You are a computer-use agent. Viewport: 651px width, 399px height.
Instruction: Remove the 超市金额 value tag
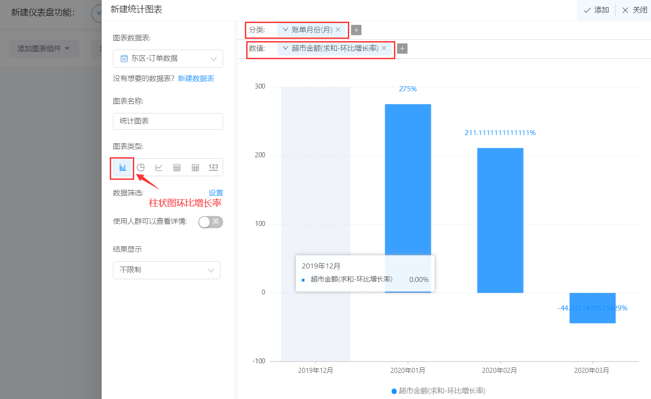384,48
